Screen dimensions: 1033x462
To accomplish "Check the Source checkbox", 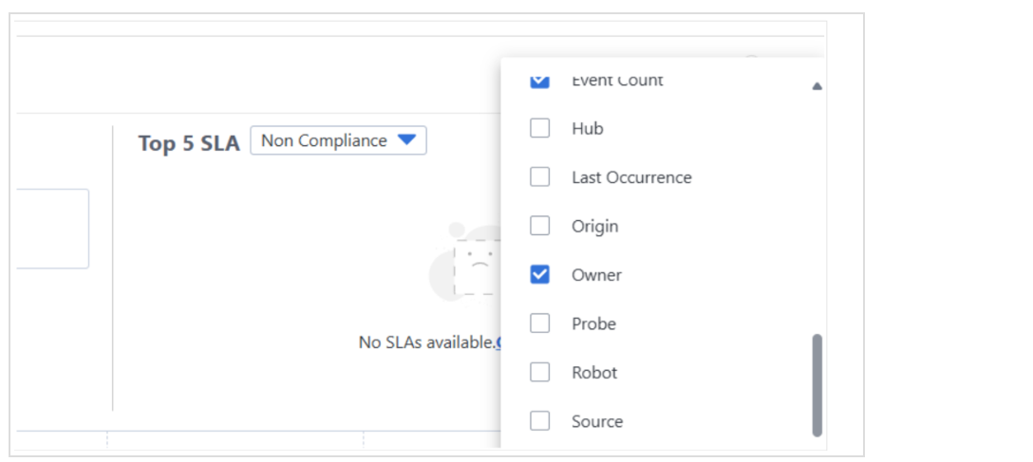I will pos(539,421).
